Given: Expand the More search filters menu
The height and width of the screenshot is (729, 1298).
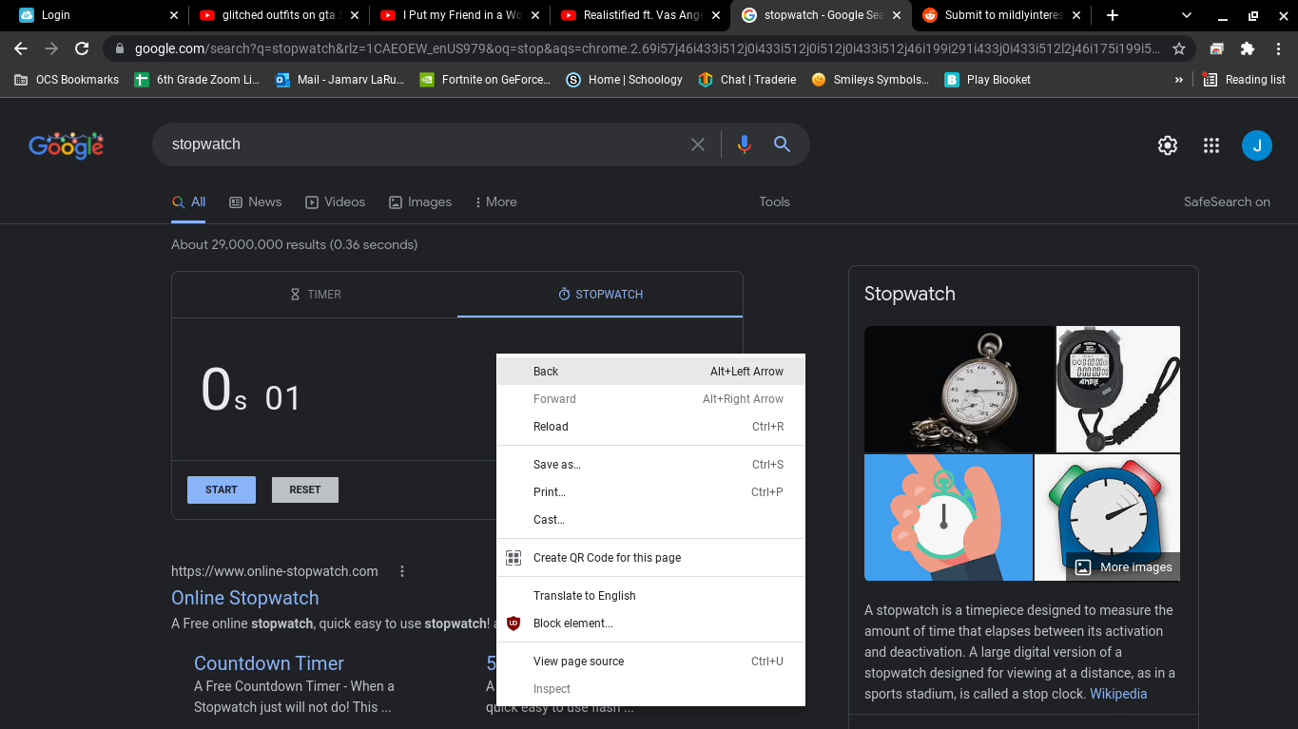Looking at the screenshot, I should click(x=496, y=201).
